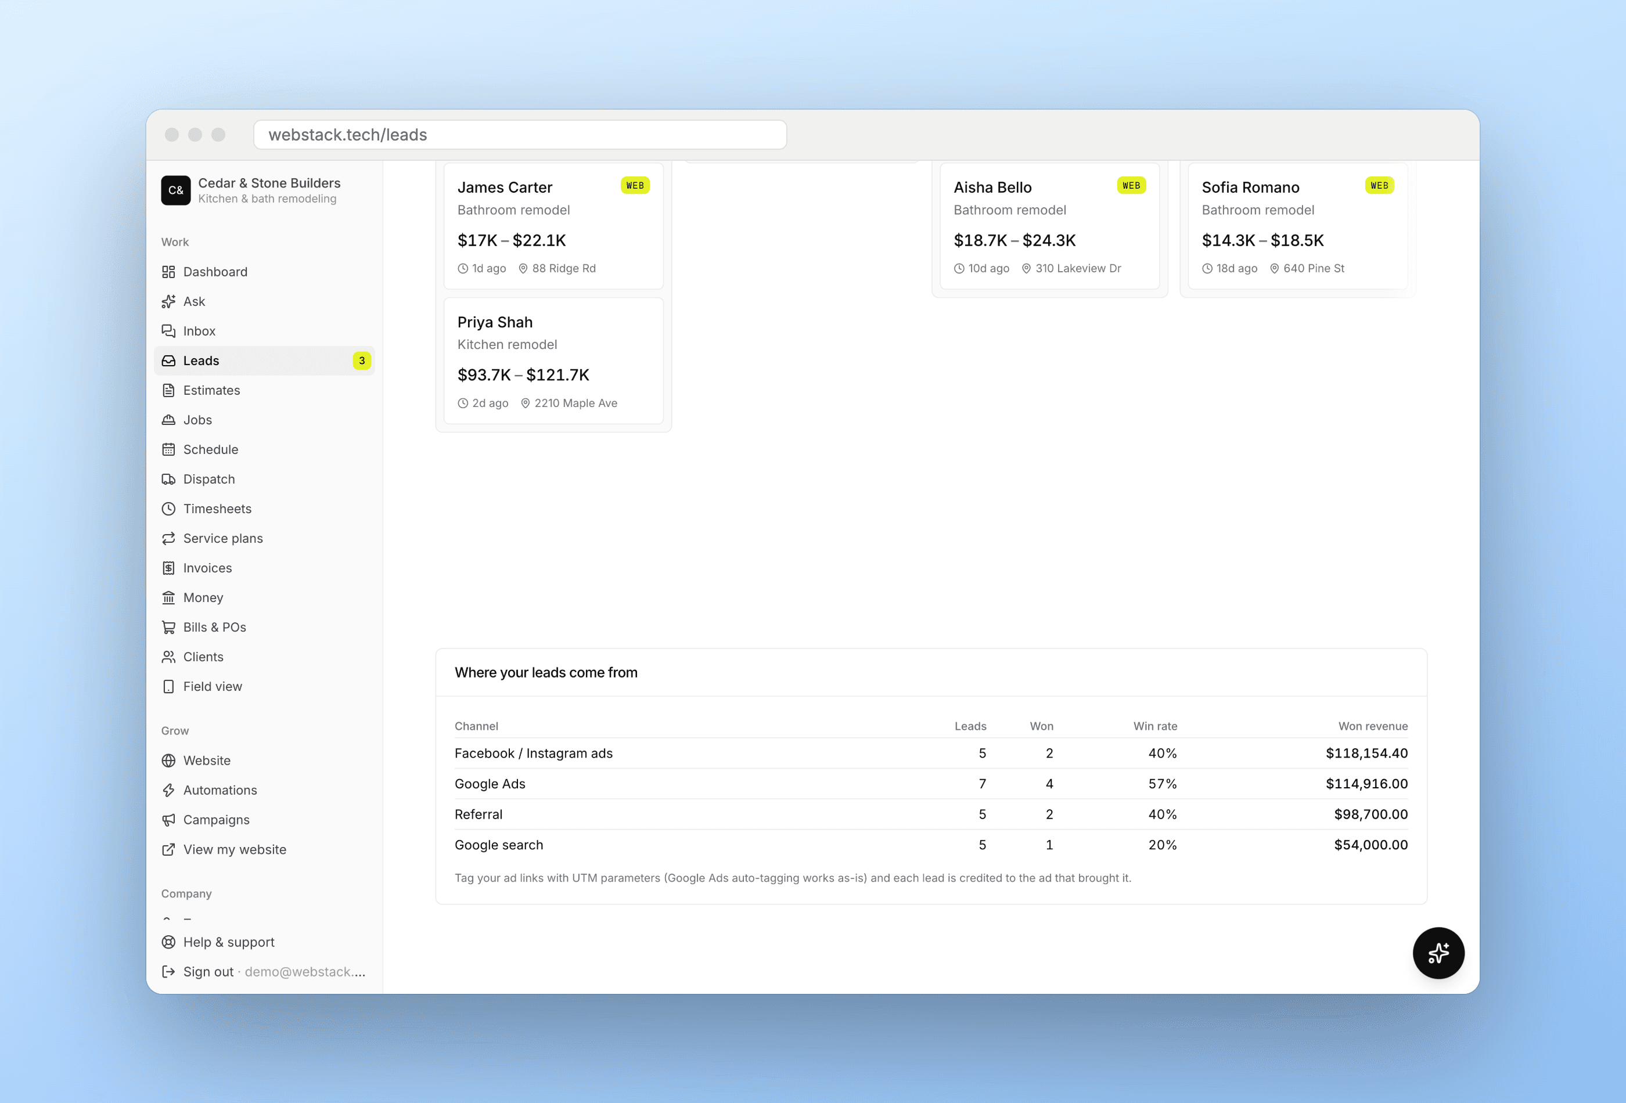Click the Win rate column header
This screenshot has height=1103, width=1626.
1155,726
